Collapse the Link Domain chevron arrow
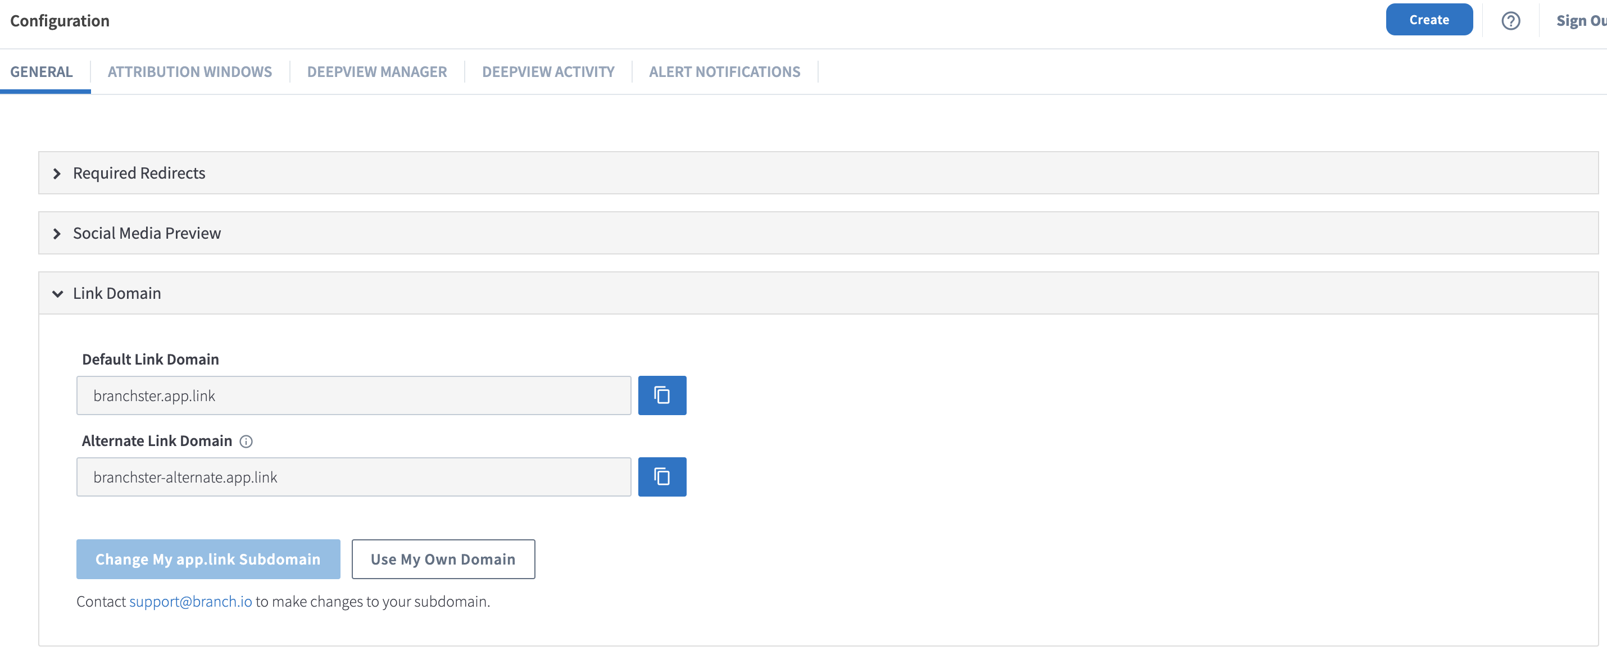 pos(57,294)
